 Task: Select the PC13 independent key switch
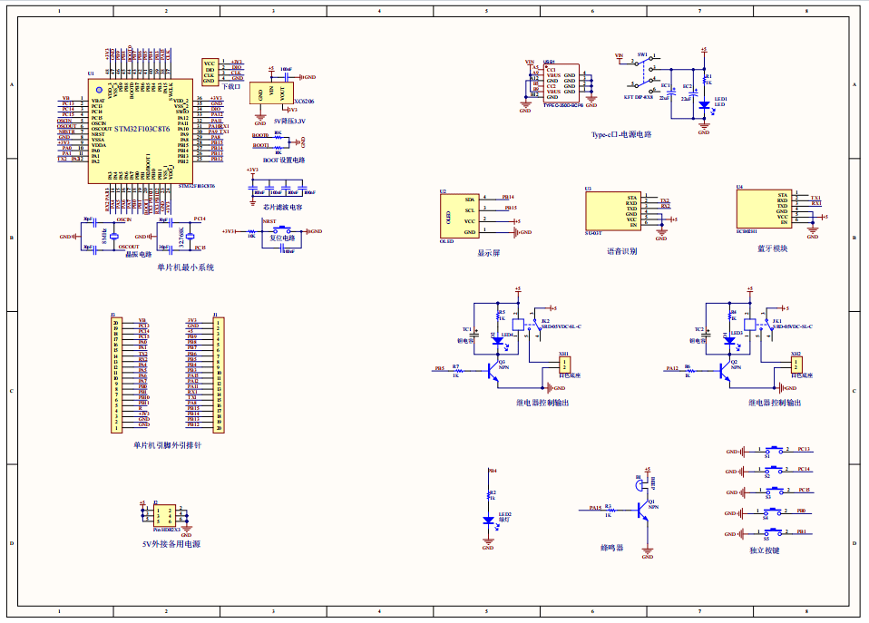click(x=774, y=451)
